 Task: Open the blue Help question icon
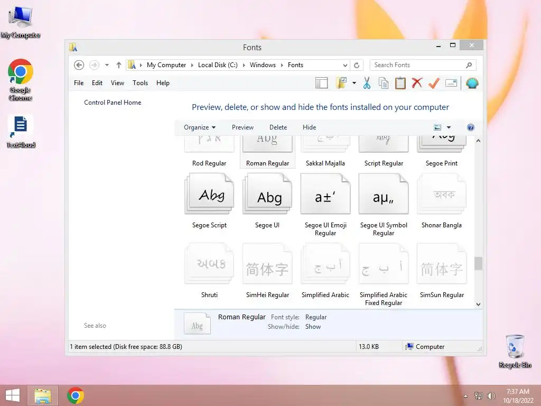[470, 127]
